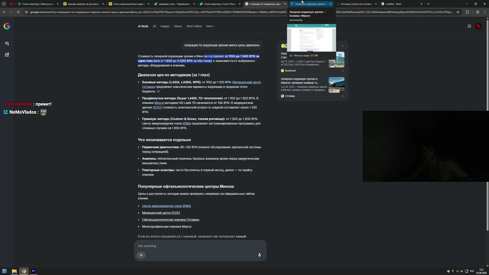
Task: Open the Google account avatar
Action: (478, 26)
